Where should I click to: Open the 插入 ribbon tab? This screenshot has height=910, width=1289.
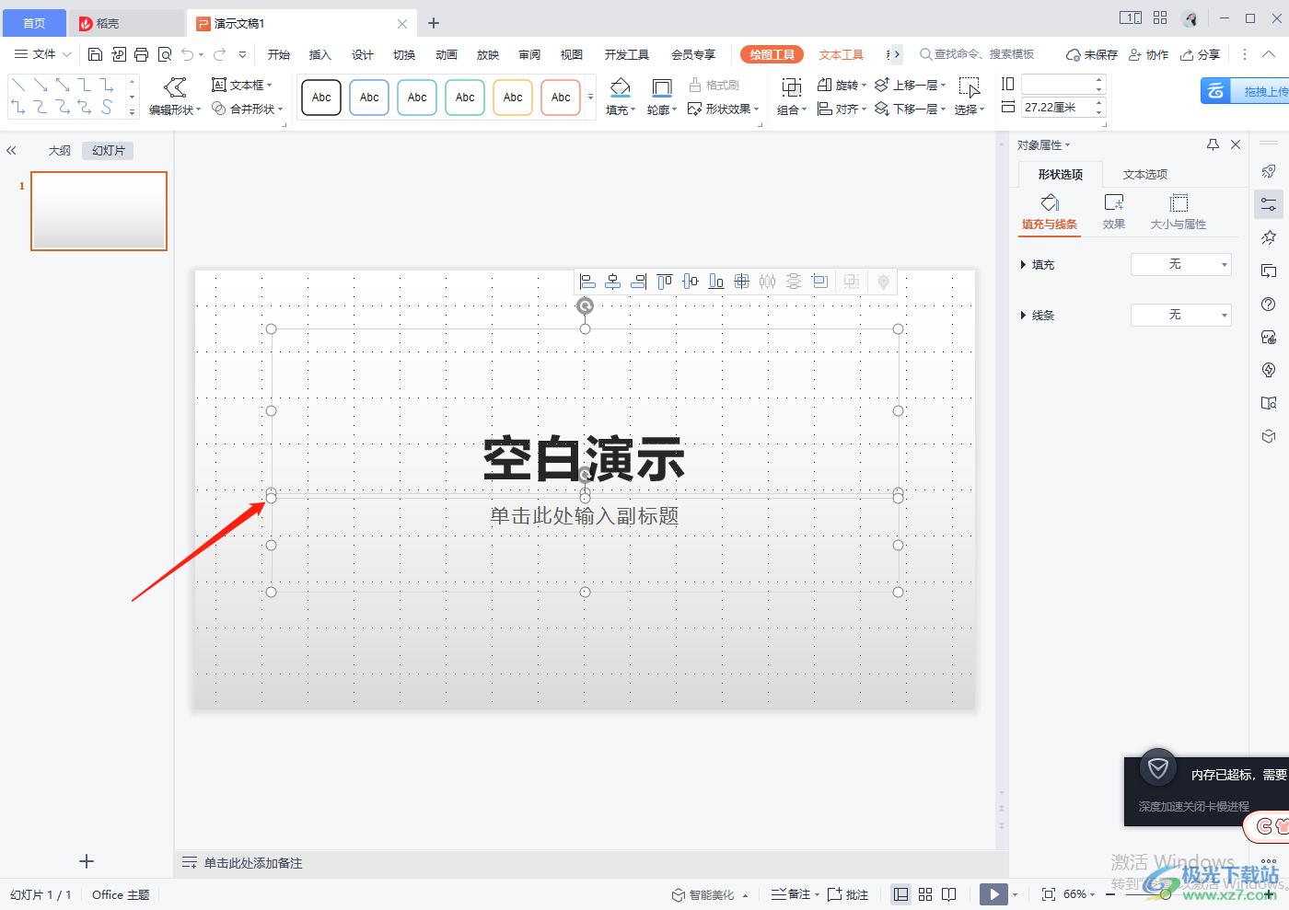tap(319, 54)
